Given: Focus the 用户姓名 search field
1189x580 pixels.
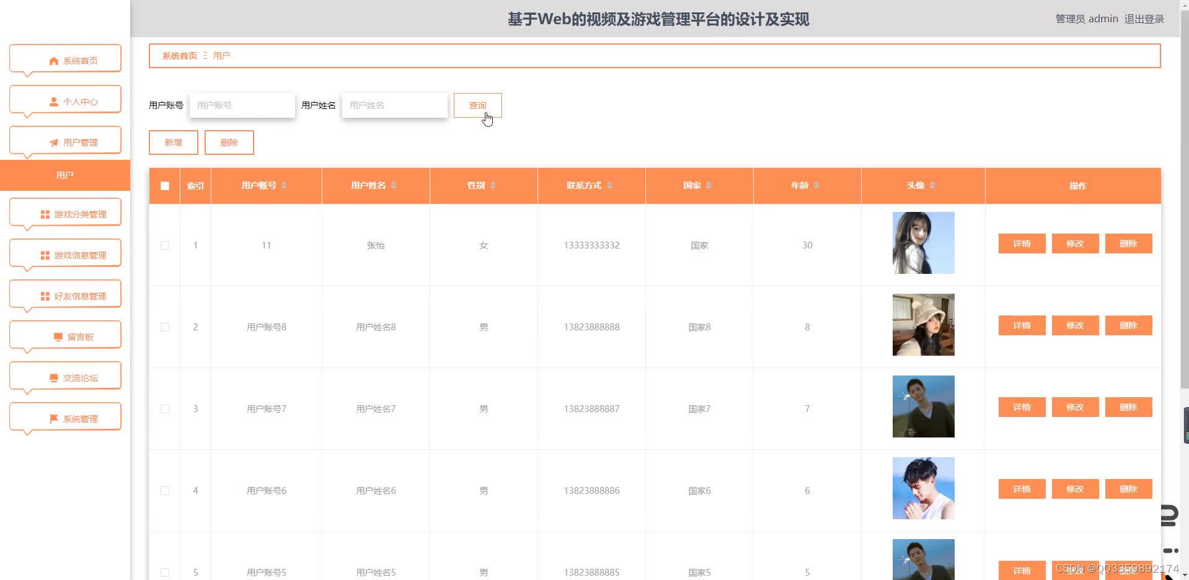Looking at the screenshot, I should (x=395, y=105).
